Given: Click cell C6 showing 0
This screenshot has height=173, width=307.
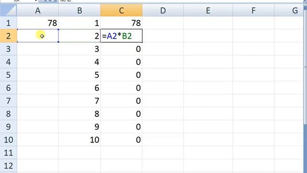Looking at the screenshot, I should [121, 87].
